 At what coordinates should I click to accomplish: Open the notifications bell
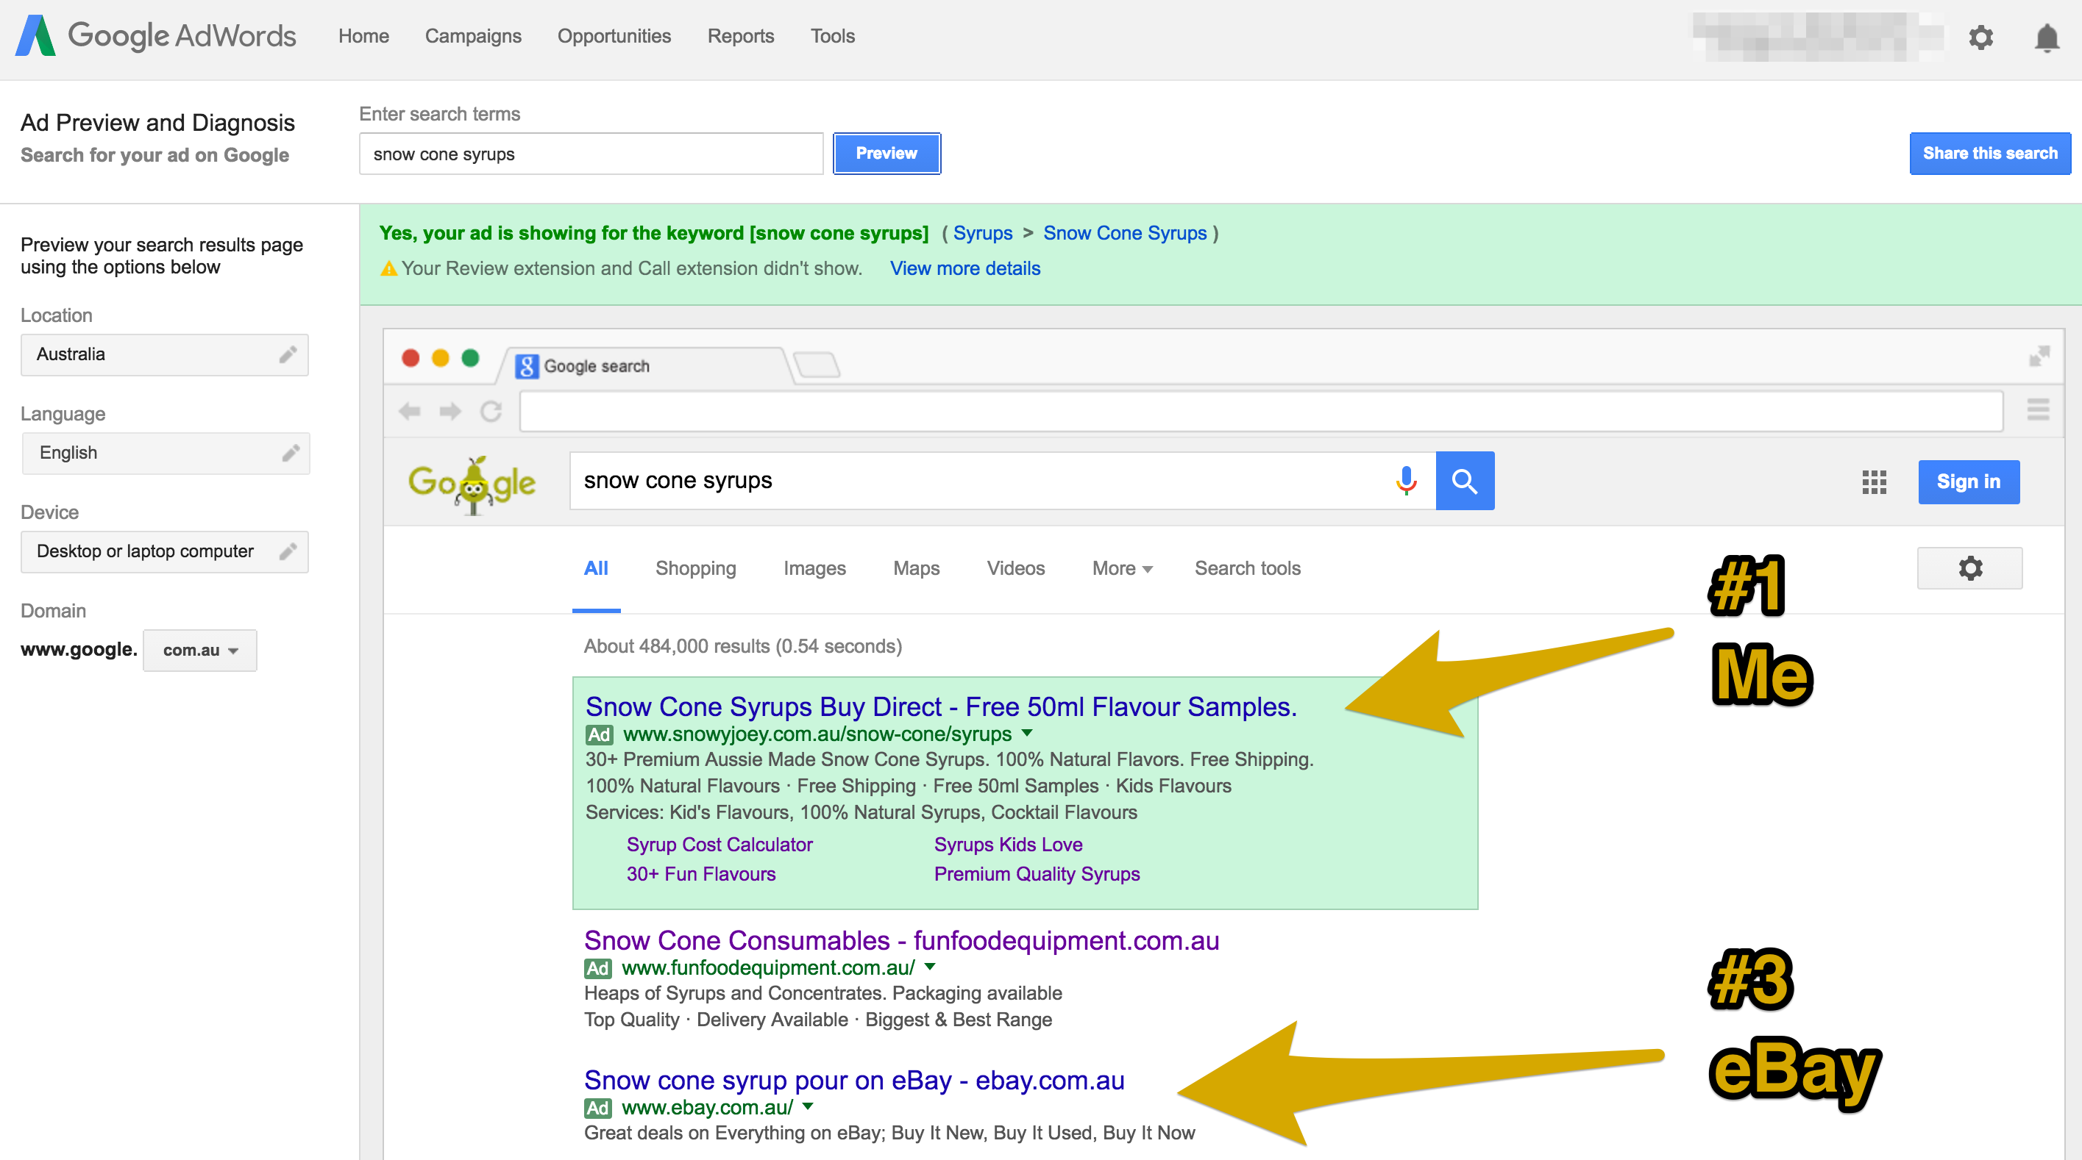pos(2047,37)
